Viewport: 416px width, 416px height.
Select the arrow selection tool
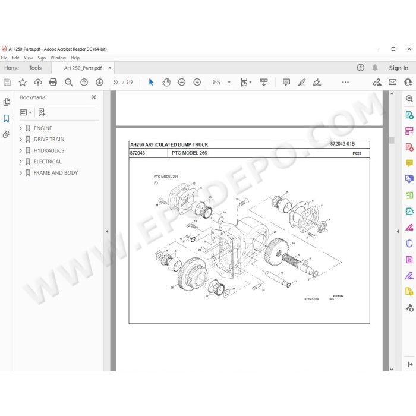[151, 82]
